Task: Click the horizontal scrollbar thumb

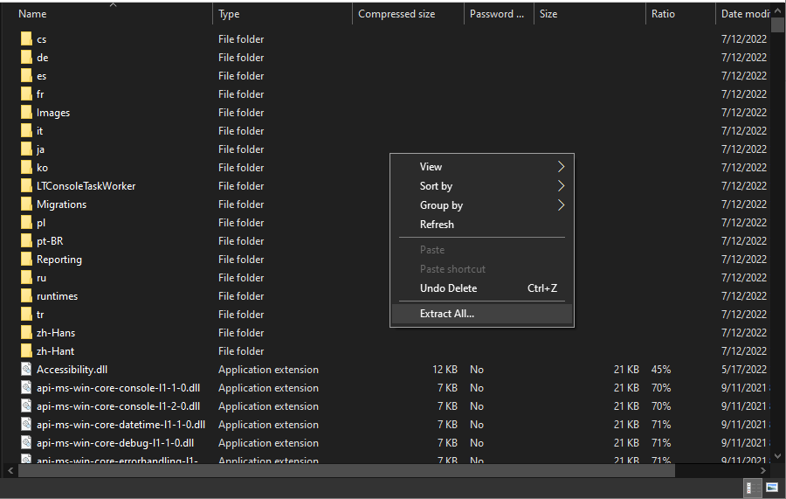Action: coord(347,470)
